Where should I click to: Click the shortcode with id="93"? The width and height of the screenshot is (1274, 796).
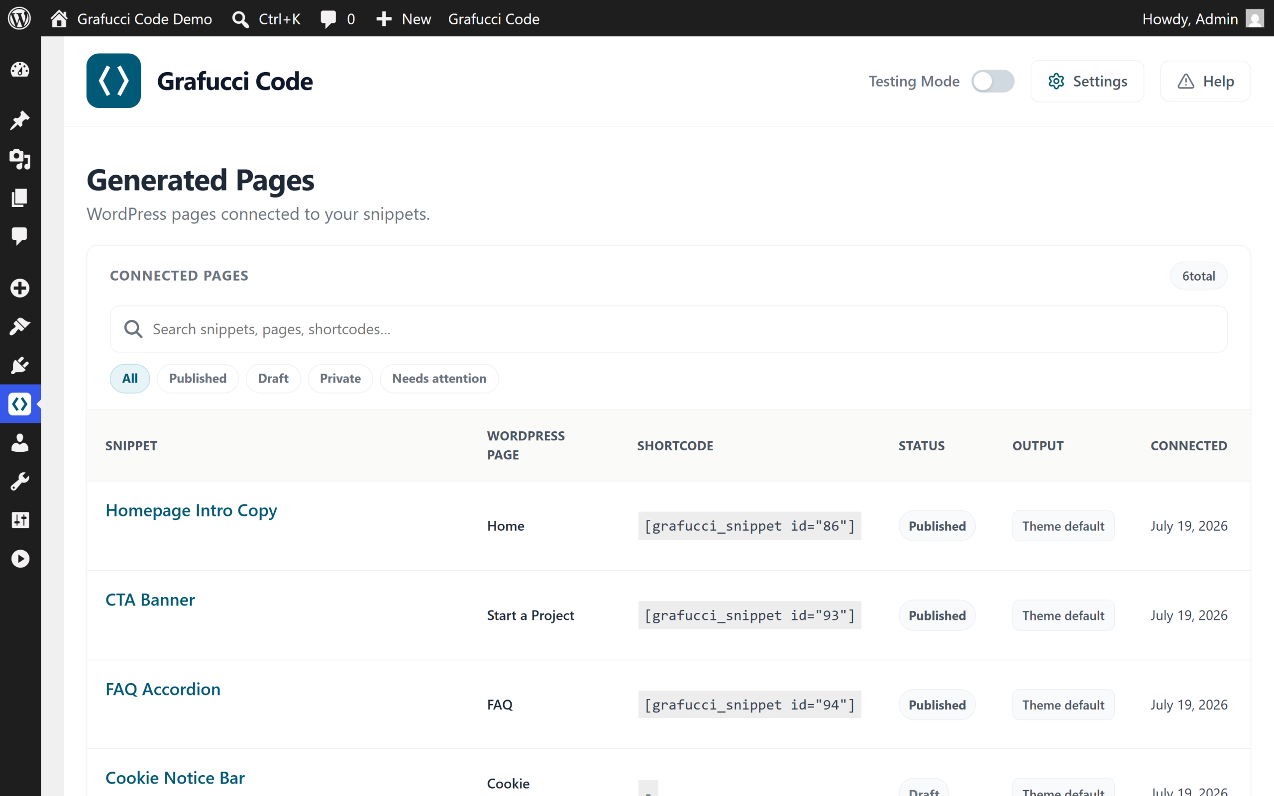[x=749, y=615]
